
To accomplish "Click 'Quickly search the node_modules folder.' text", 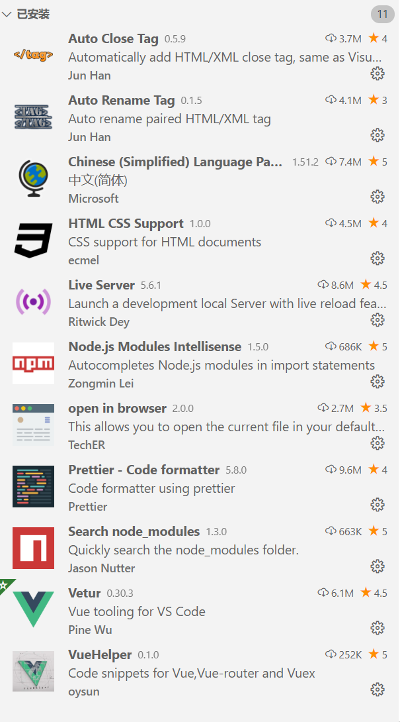I will pos(183,550).
